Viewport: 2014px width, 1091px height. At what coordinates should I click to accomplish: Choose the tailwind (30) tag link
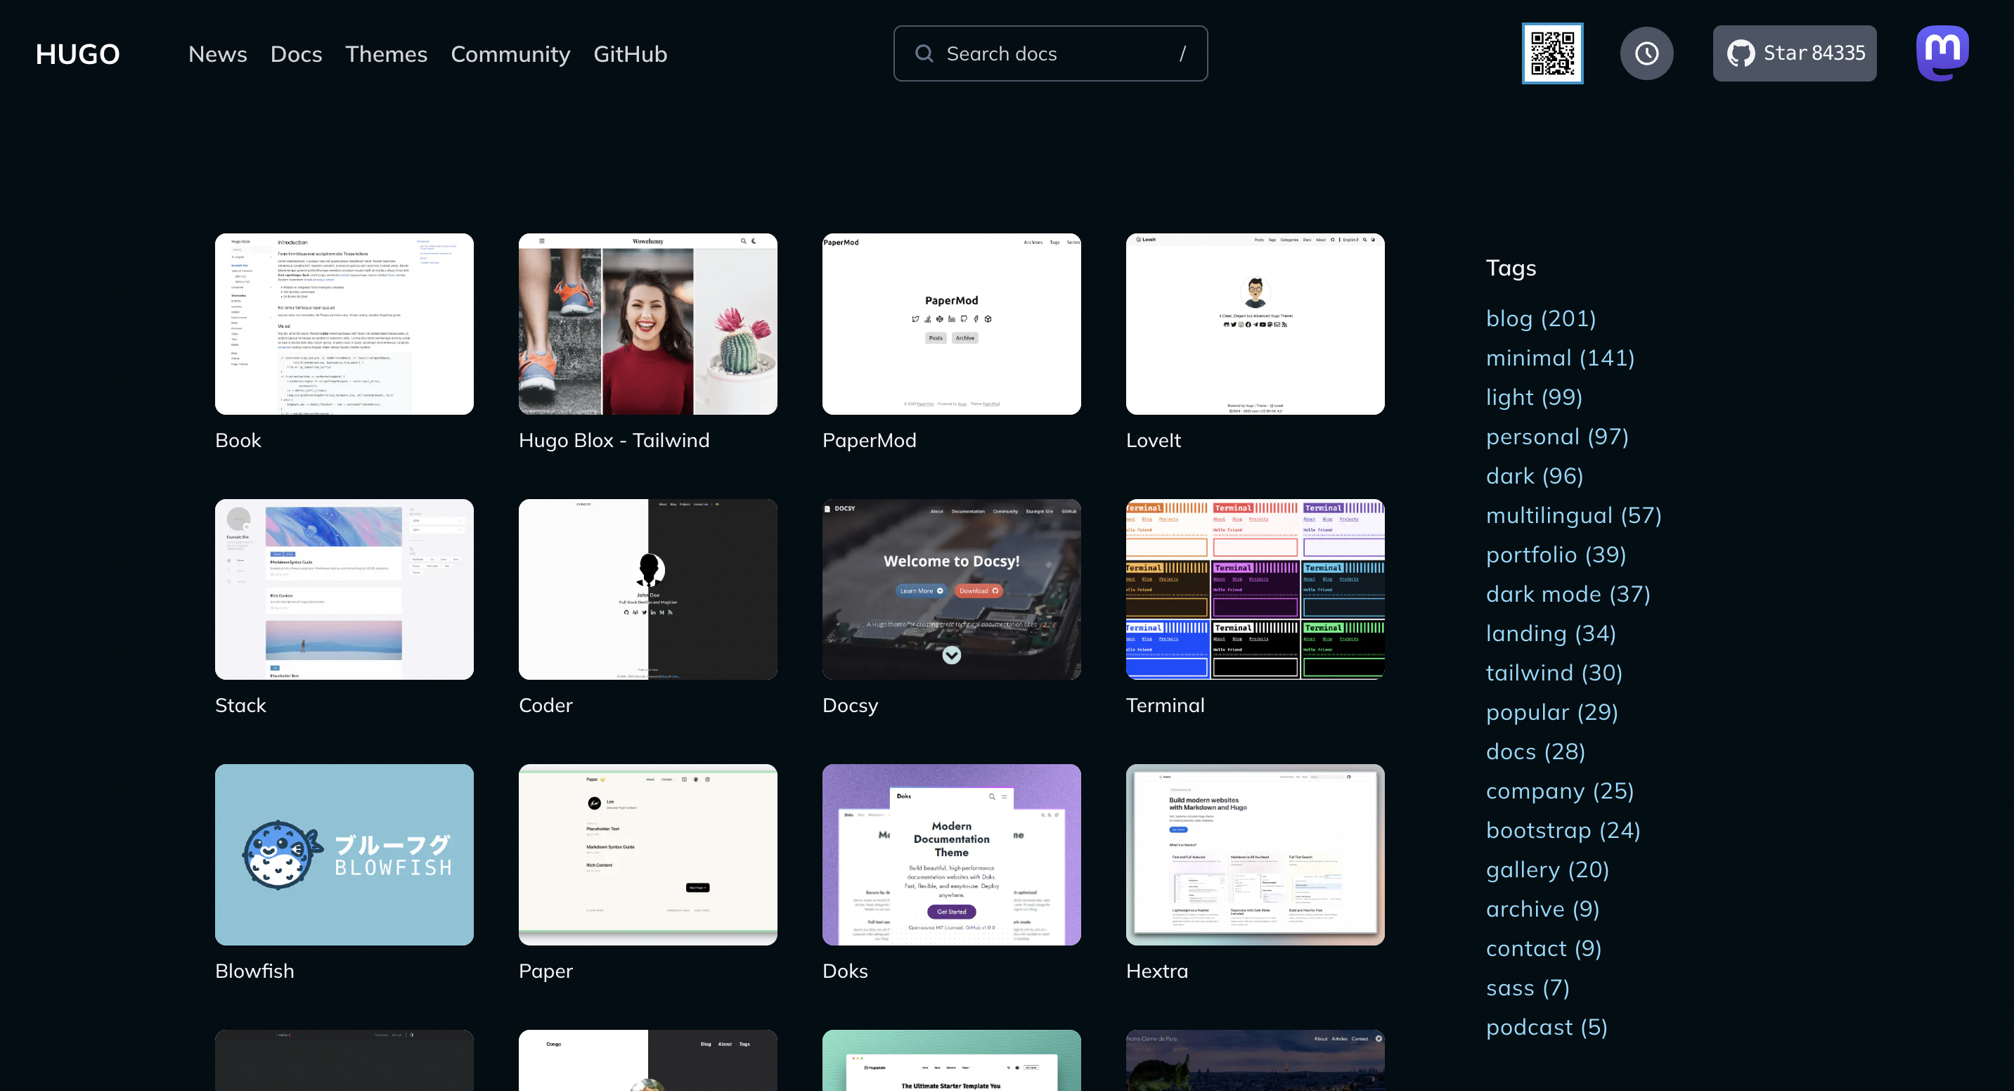pos(1554,673)
